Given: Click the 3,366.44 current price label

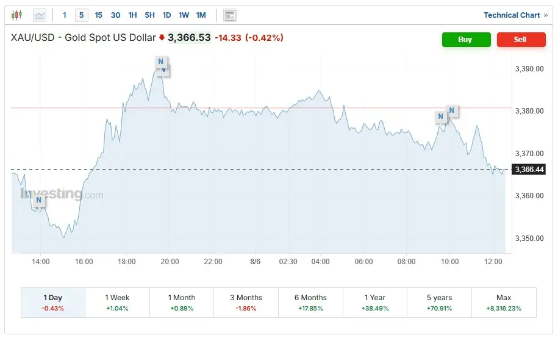Looking at the screenshot, I should pos(529,170).
